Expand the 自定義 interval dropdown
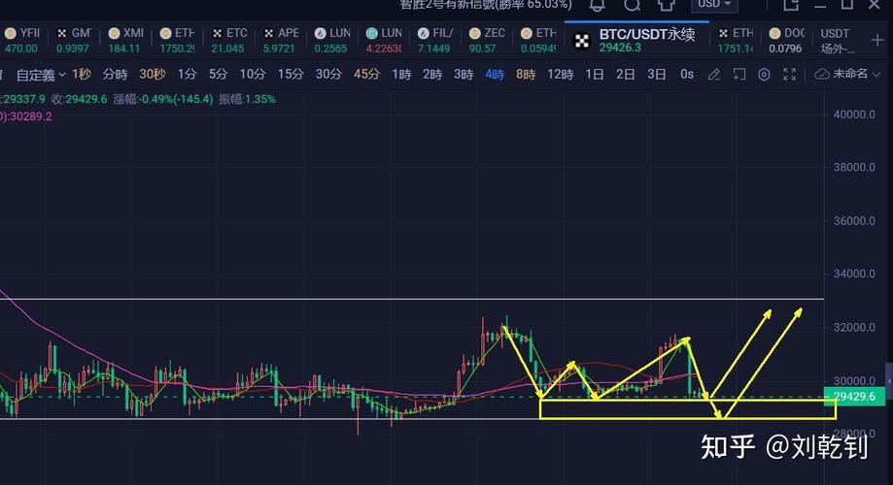The image size is (893, 485). pos(41,75)
